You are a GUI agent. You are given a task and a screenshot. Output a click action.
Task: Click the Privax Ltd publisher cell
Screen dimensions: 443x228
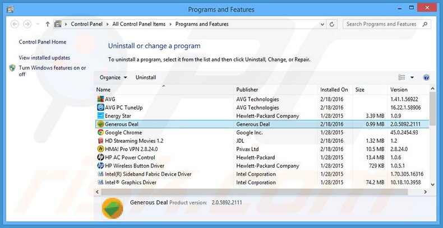247,149
